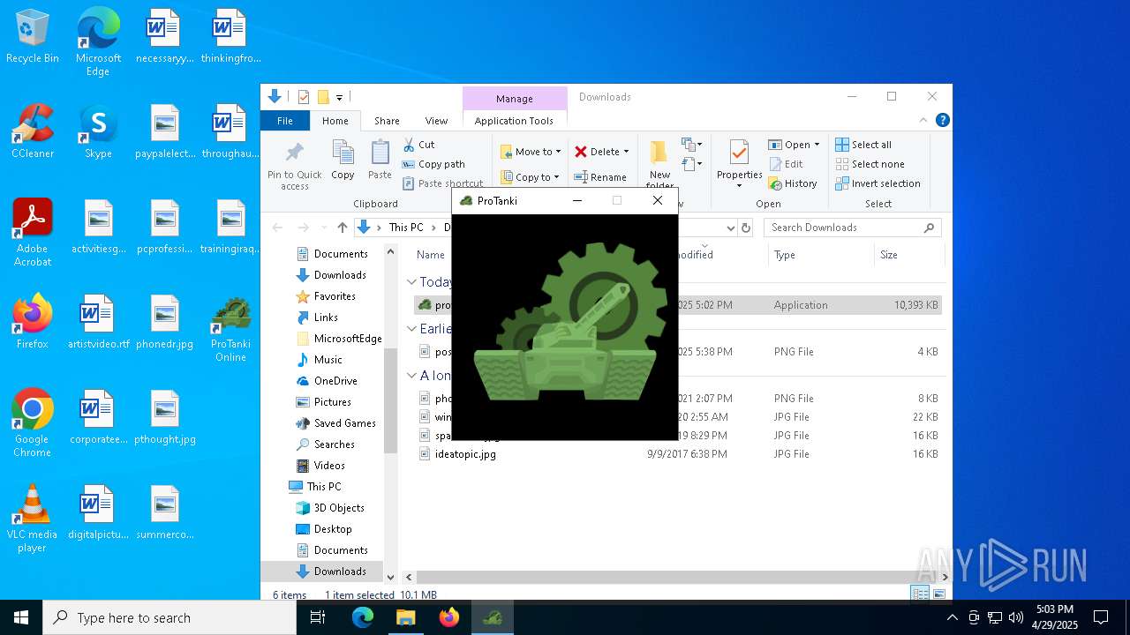Viewport: 1130px width, 635px height.
Task: Click Select all in ribbon
Action: point(863,145)
